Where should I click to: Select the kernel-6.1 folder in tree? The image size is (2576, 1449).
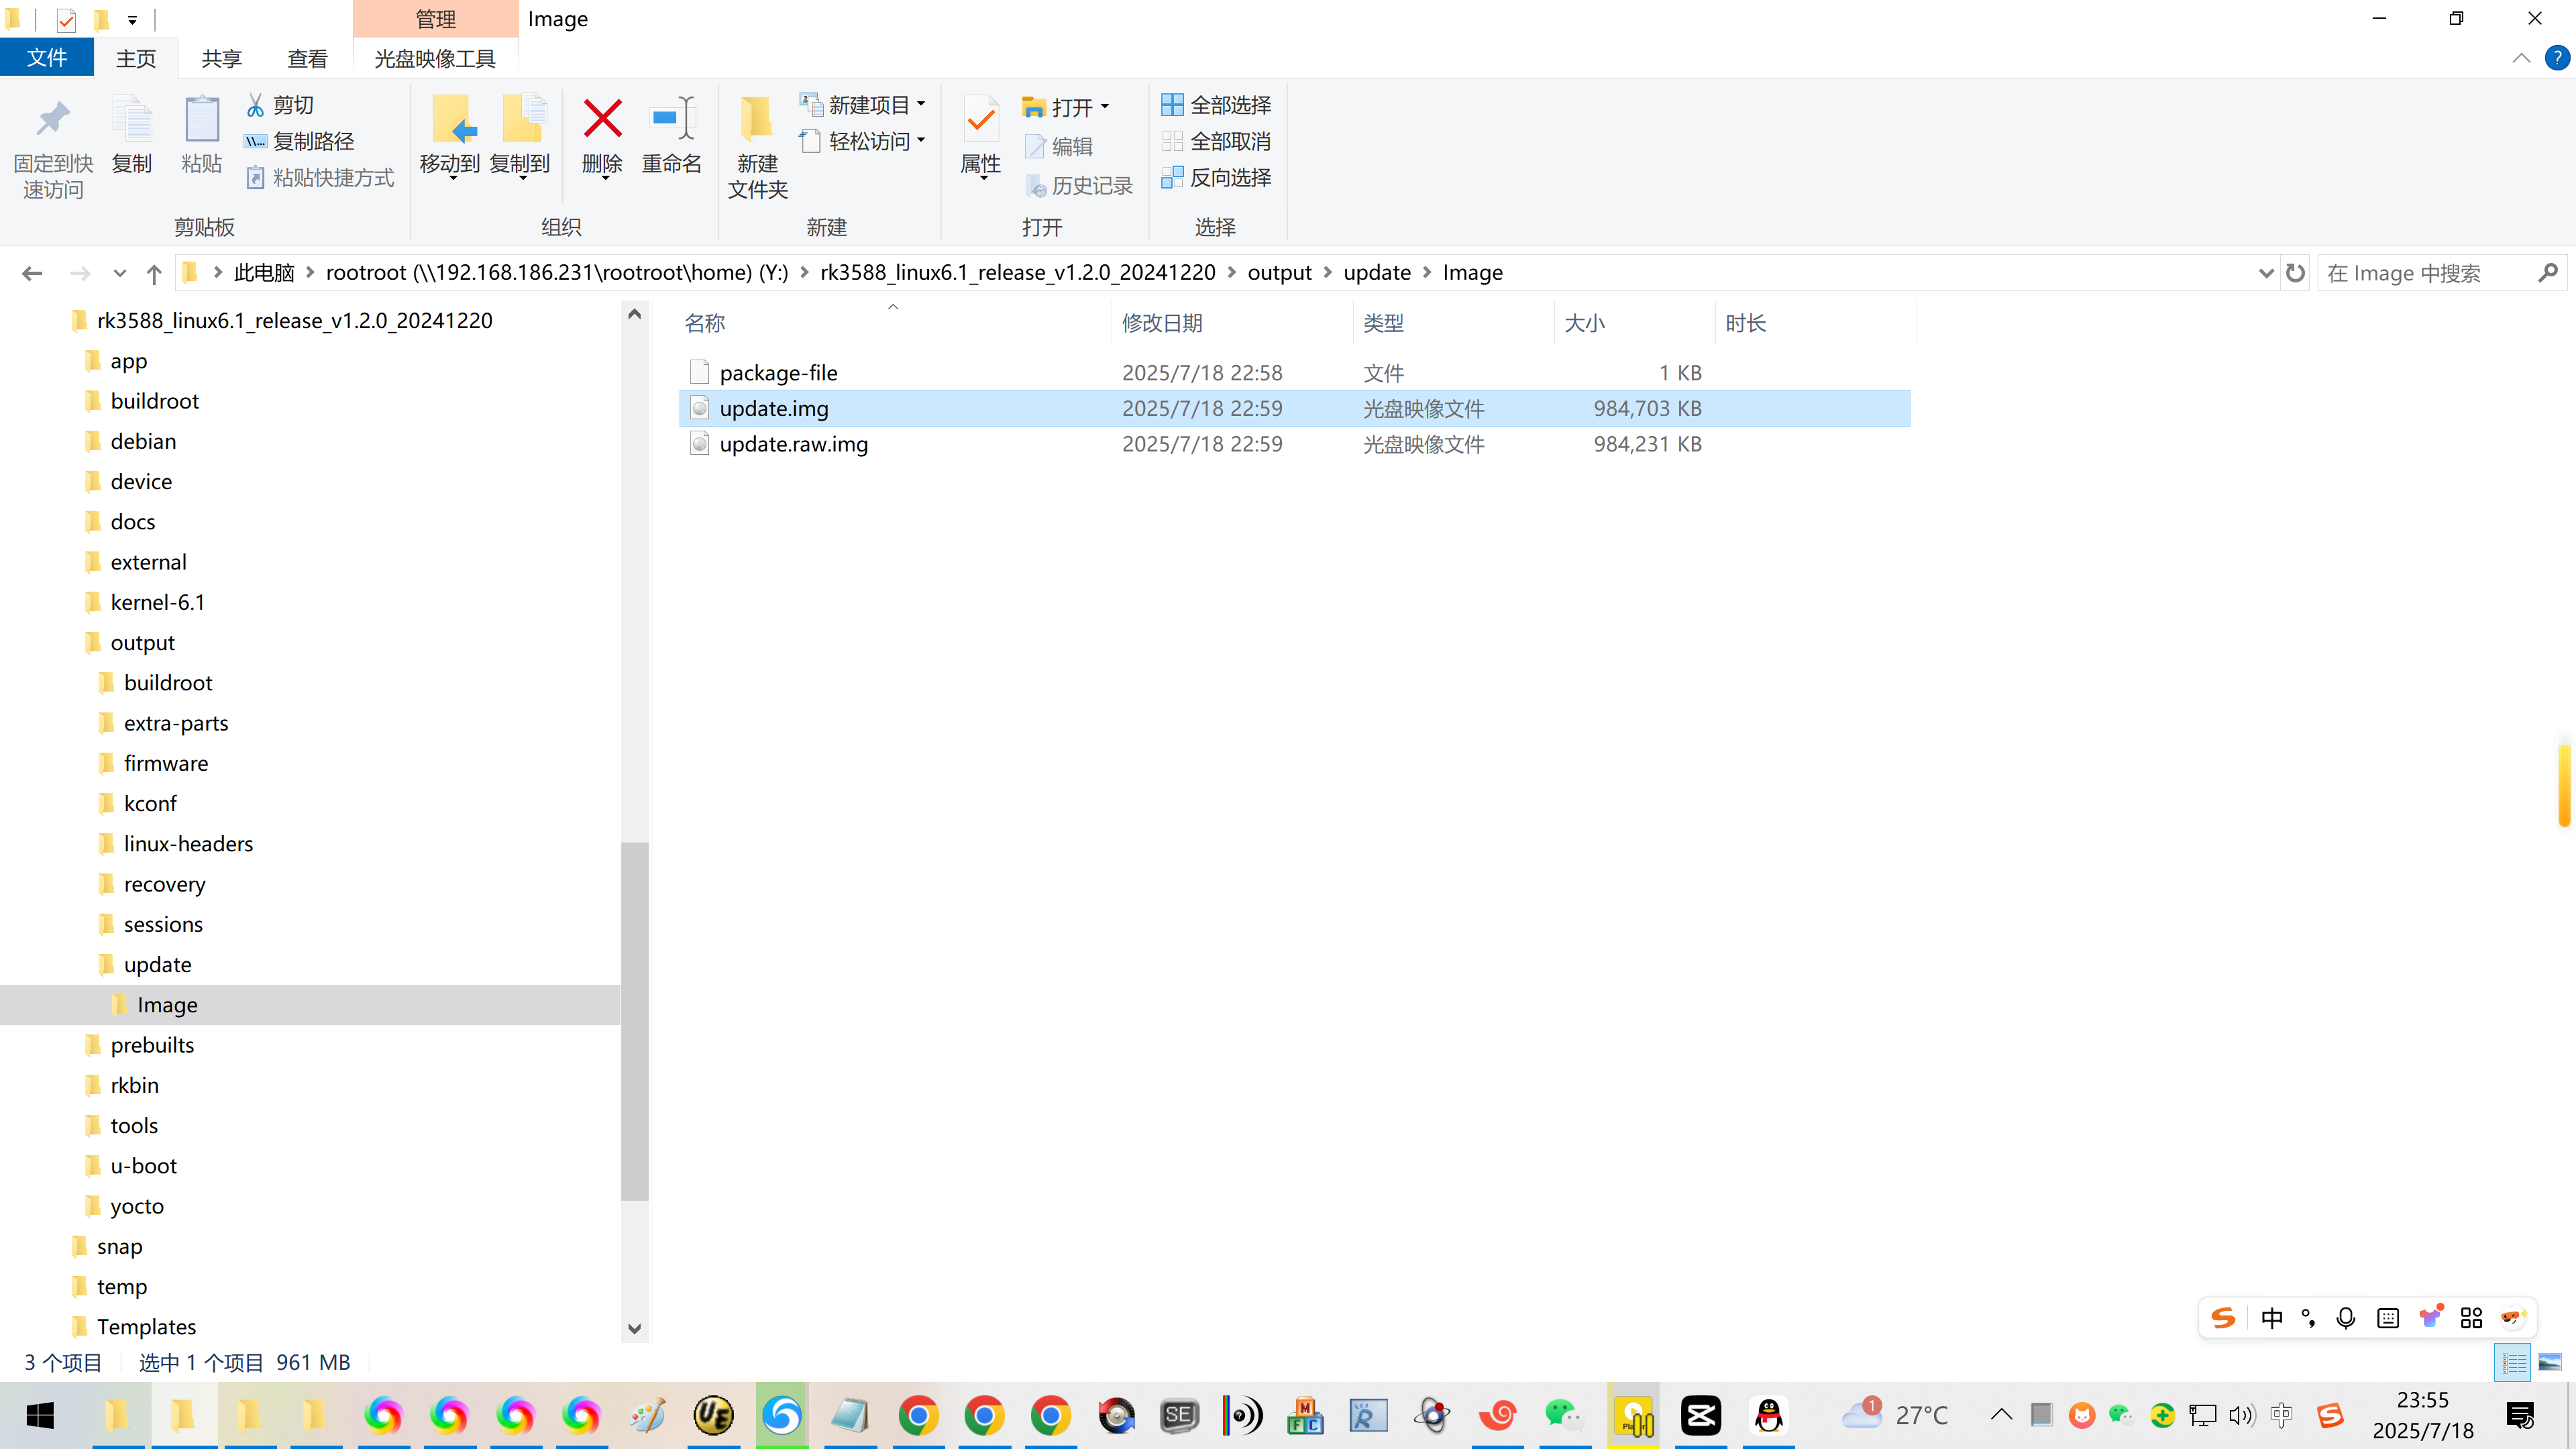coord(157,602)
